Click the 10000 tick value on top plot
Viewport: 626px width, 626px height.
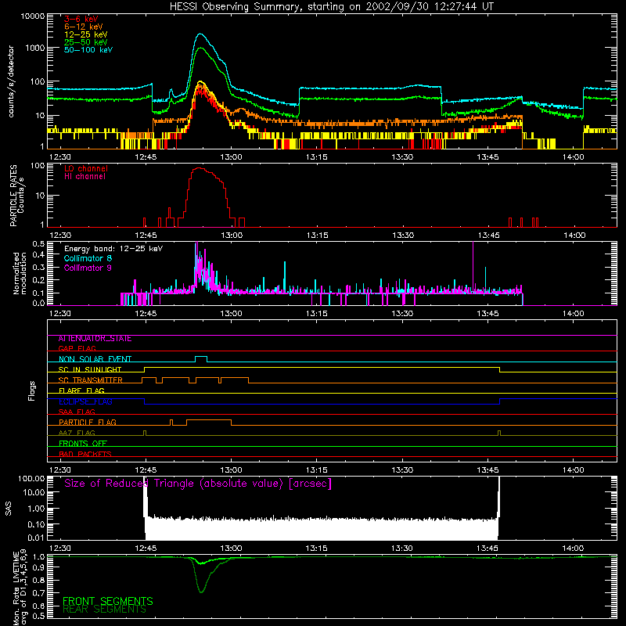coord(33,16)
